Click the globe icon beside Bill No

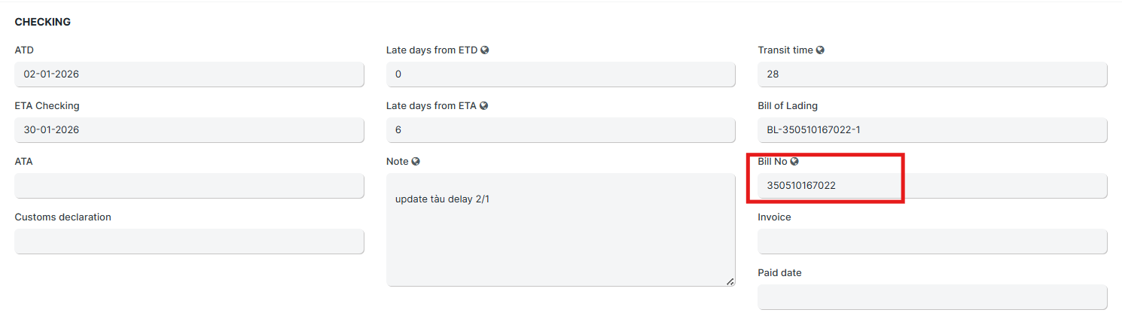tap(794, 162)
